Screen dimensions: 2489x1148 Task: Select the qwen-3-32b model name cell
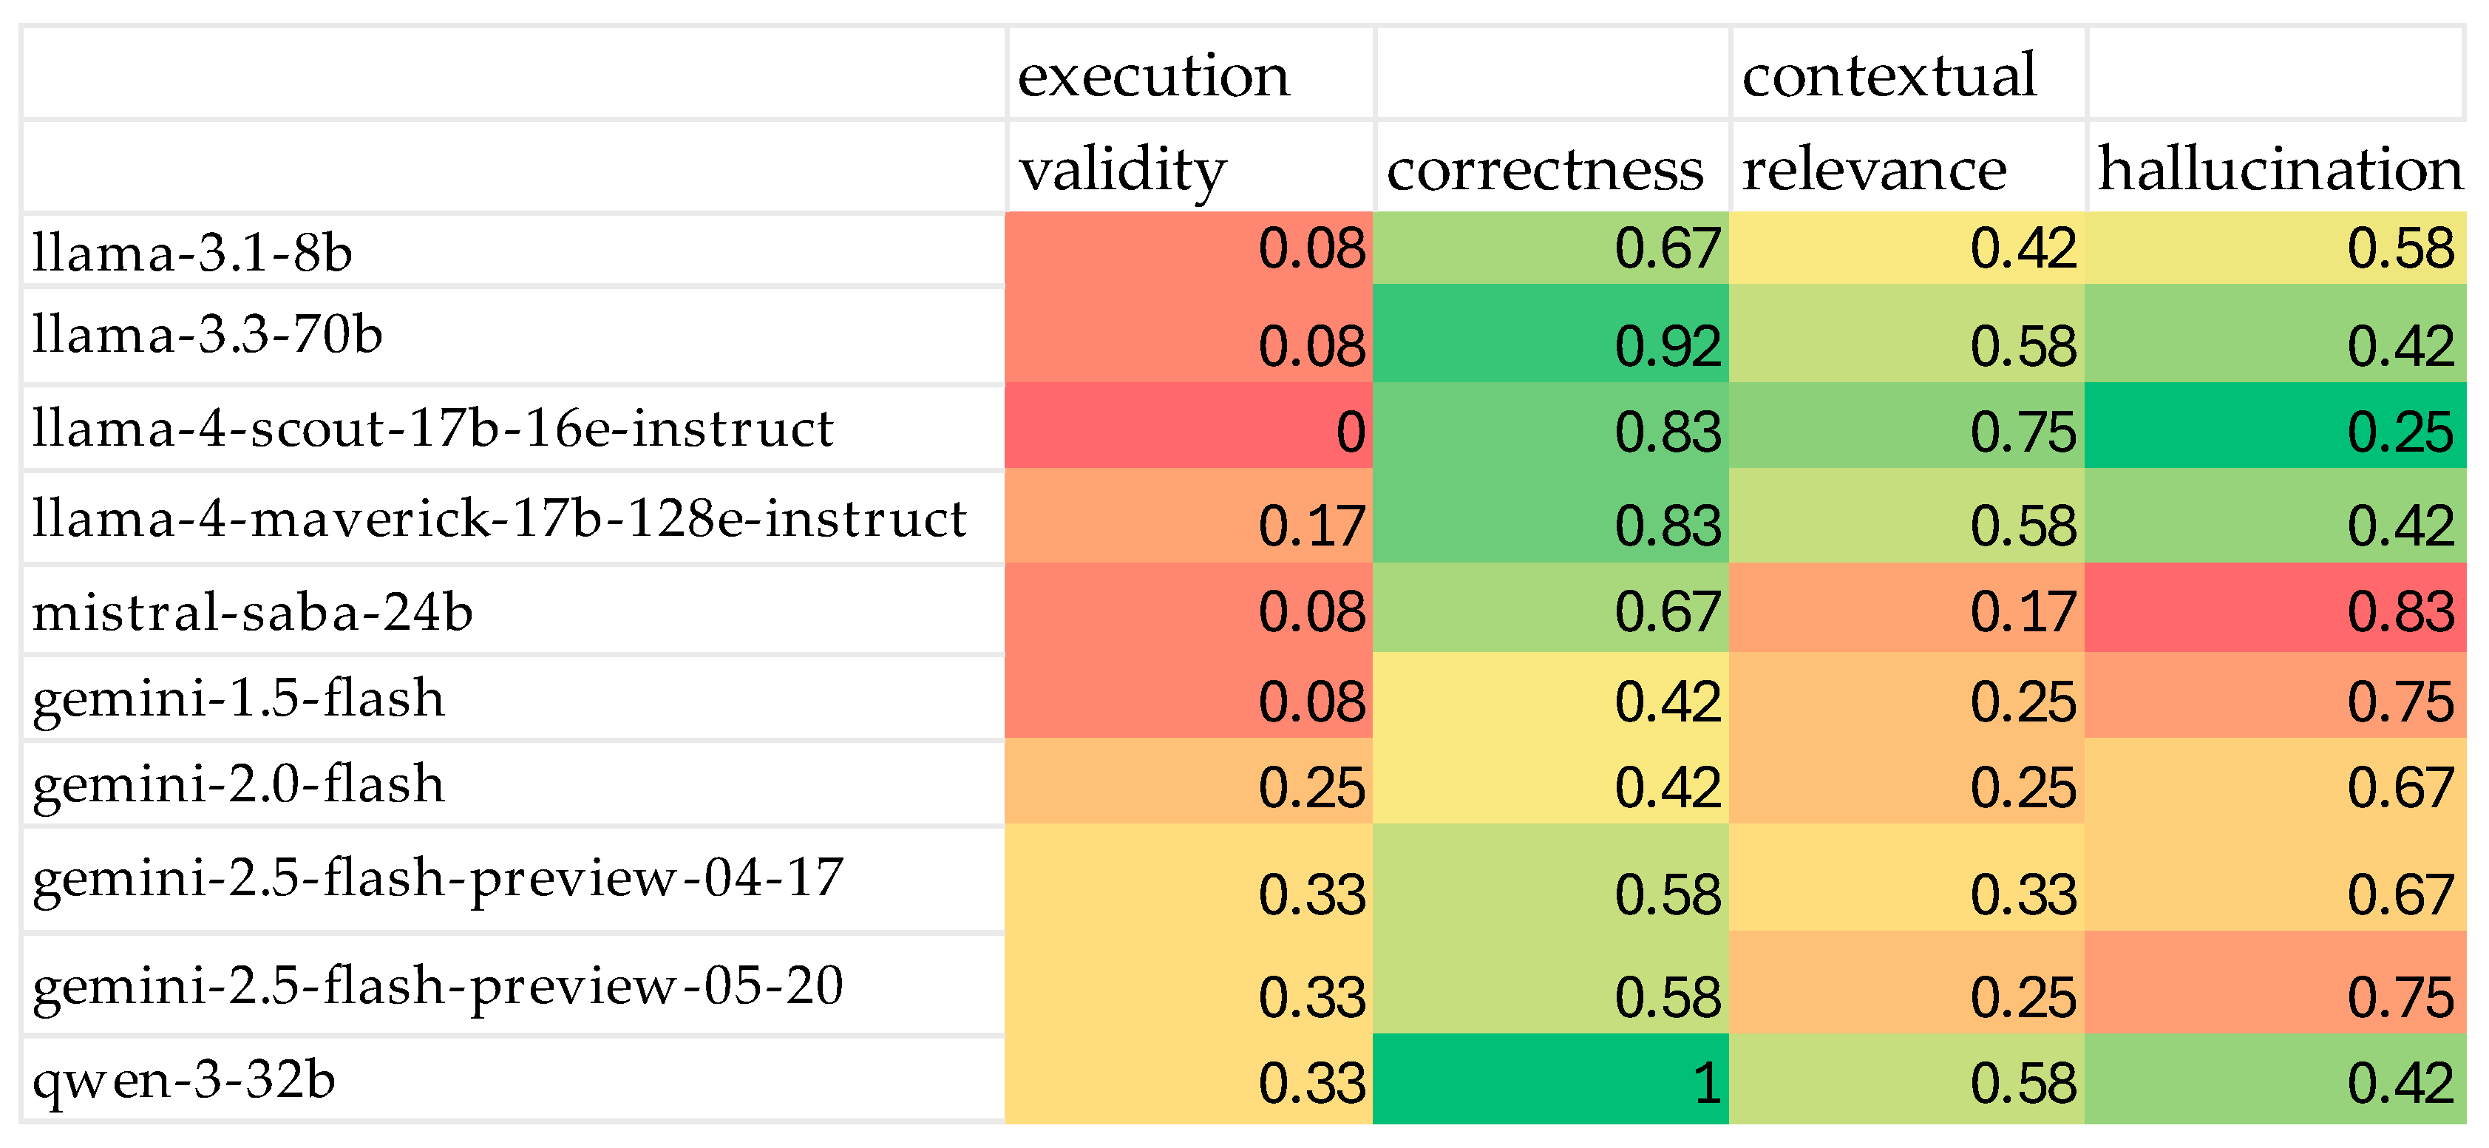183,1079
